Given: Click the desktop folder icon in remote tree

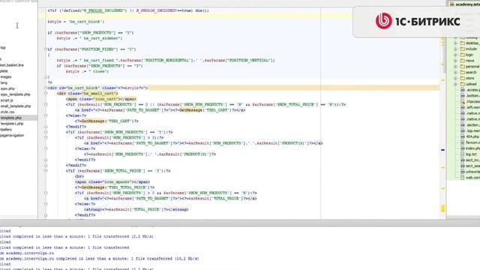Looking at the screenshot, I should click(x=463, y=43).
